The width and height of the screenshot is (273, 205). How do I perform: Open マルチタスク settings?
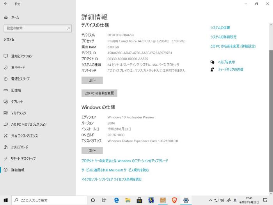tap(19, 113)
